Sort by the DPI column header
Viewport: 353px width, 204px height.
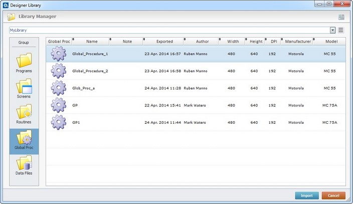click(274, 42)
